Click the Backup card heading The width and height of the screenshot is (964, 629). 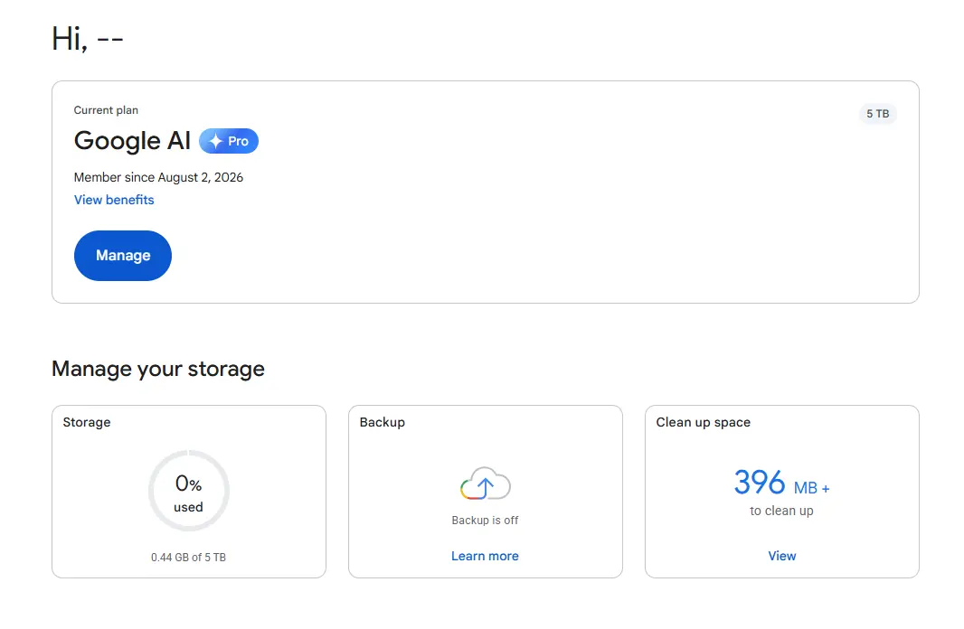383,423
